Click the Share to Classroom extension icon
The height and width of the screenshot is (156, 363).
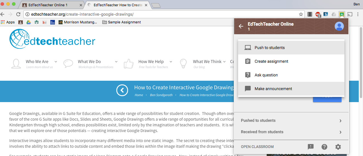[342, 14]
